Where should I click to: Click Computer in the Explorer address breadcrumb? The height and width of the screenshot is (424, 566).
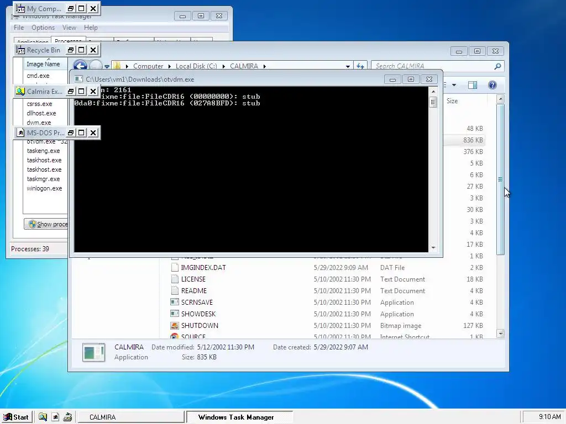pos(148,66)
